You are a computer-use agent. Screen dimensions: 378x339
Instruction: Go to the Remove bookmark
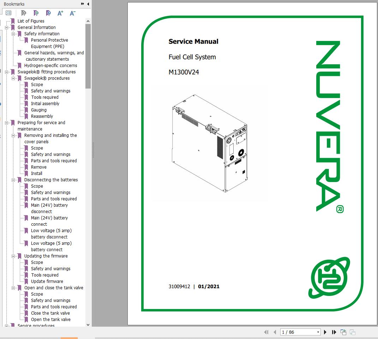[x=38, y=167]
